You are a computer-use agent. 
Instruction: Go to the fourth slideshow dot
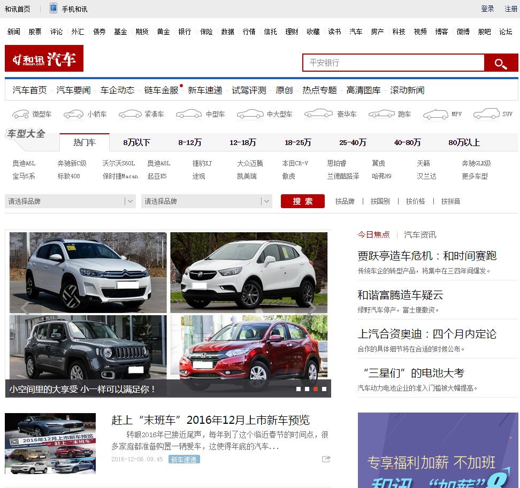(x=324, y=389)
